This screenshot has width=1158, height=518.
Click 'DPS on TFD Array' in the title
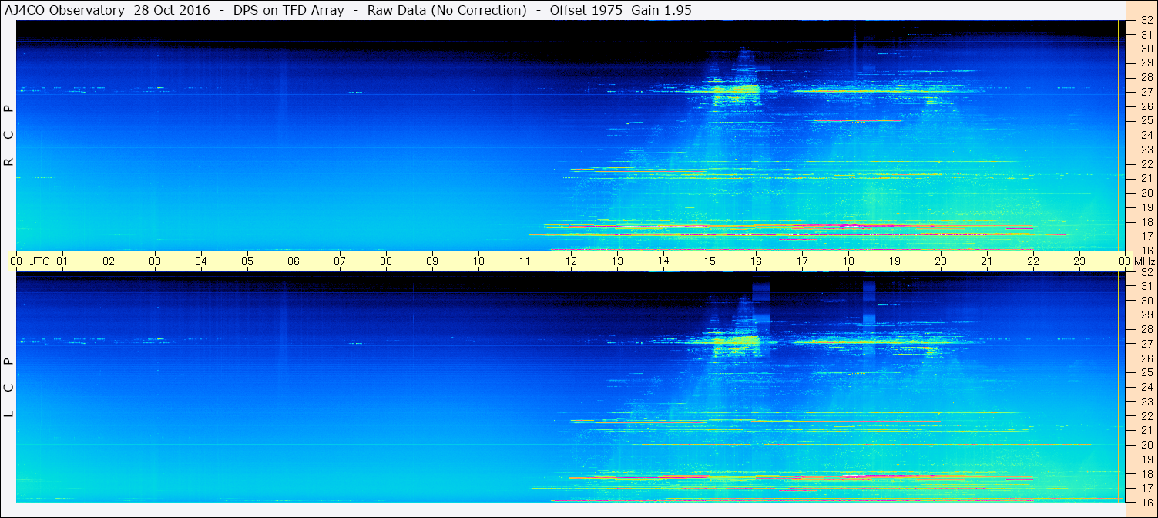(289, 10)
